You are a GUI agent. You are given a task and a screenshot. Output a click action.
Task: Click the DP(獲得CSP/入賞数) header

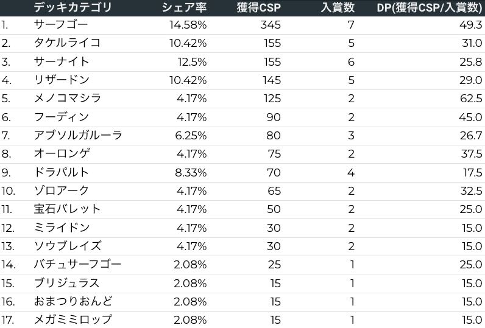pyautogui.click(x=430, y=7)
